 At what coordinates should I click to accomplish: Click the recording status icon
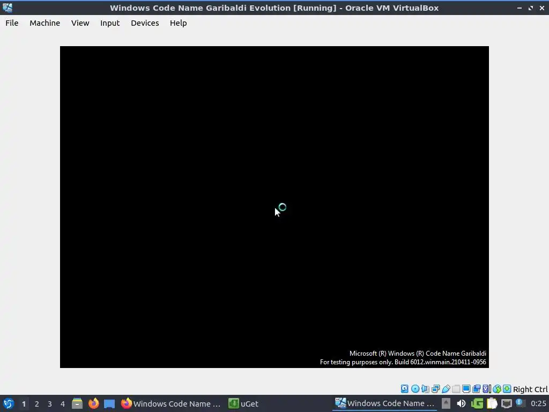pyautogui.click(x=476, y=389)
